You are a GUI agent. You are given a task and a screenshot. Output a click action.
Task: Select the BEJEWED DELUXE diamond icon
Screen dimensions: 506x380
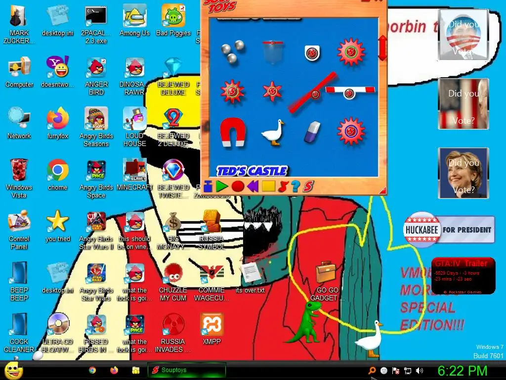(x=173, y=76)
